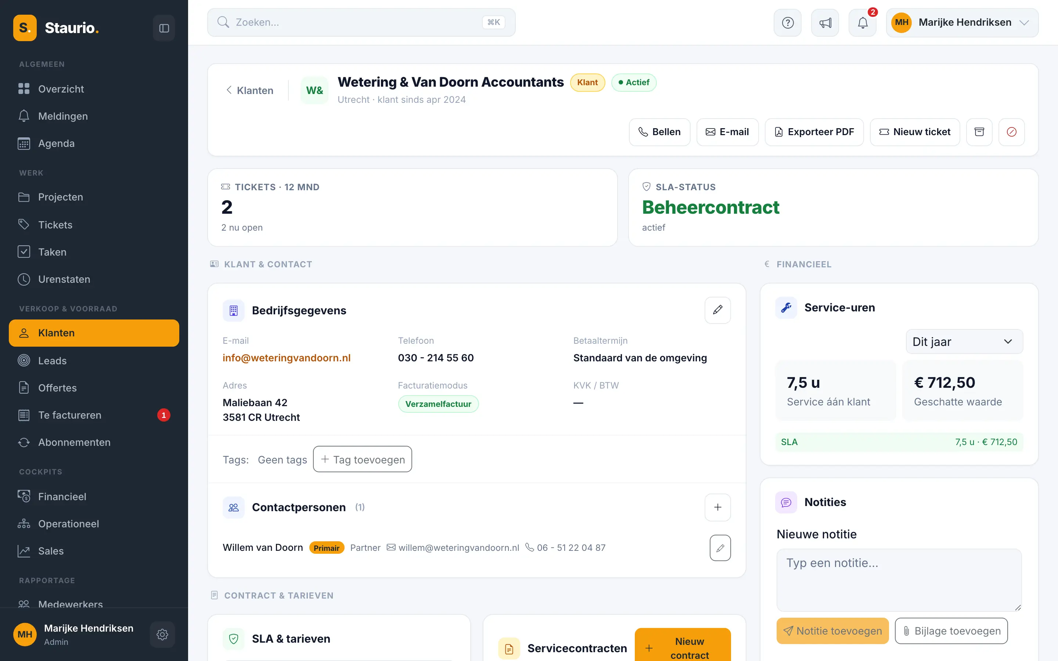Open Financieel cockpit in sidebar
The image size is (1058, 661).
(x=94, y=496)
